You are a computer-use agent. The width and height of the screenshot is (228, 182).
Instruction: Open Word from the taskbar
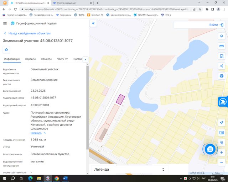[x=65, y=178]
